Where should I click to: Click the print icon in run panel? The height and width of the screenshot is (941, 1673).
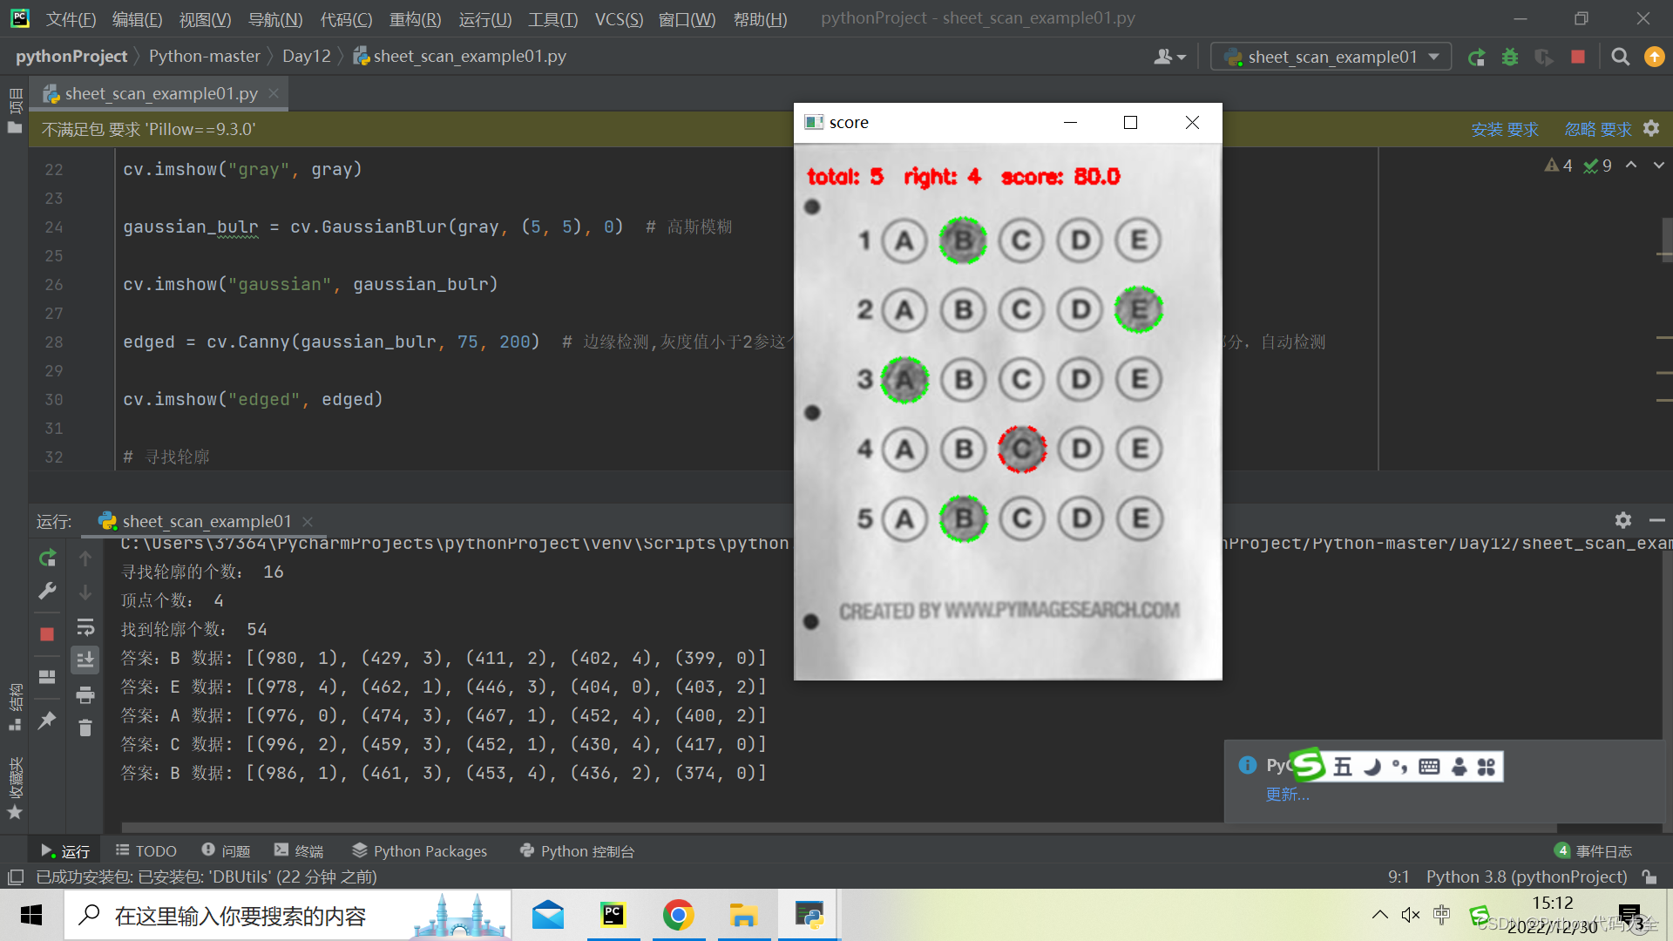pos(85,694)
